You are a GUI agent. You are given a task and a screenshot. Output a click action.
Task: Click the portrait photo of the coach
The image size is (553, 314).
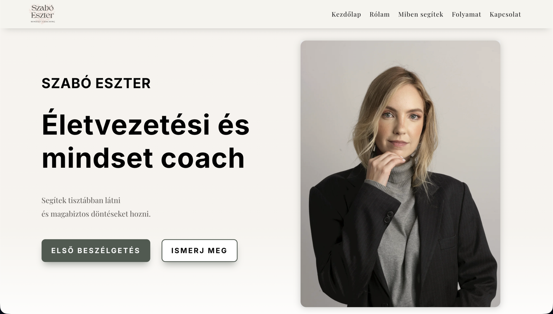pos(400,174)
